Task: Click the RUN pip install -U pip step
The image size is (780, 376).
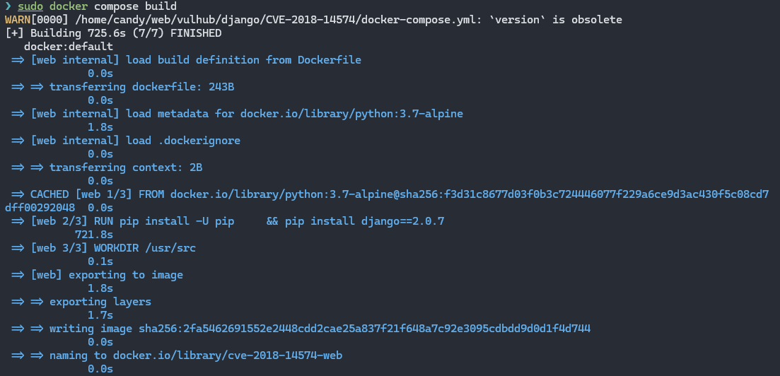Action: [x=237, y=221]
